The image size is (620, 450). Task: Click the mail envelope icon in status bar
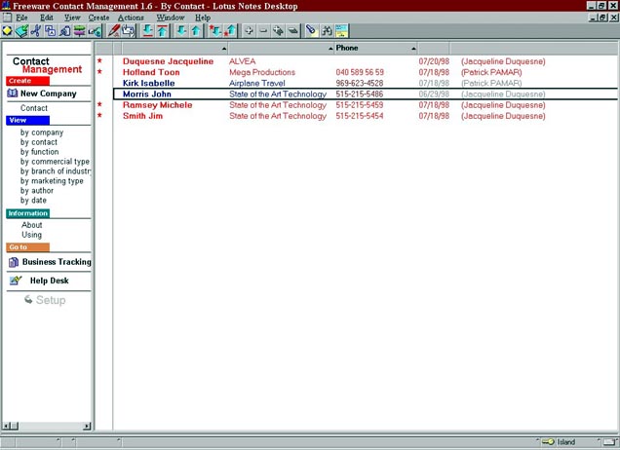click(610, 441)
